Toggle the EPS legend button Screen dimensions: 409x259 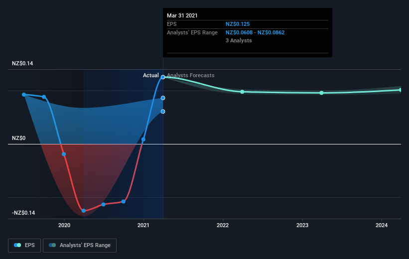(24, 246)
